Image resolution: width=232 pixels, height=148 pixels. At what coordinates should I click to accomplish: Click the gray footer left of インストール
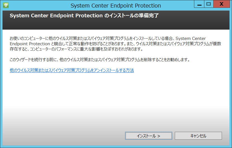tap(64, 136)
